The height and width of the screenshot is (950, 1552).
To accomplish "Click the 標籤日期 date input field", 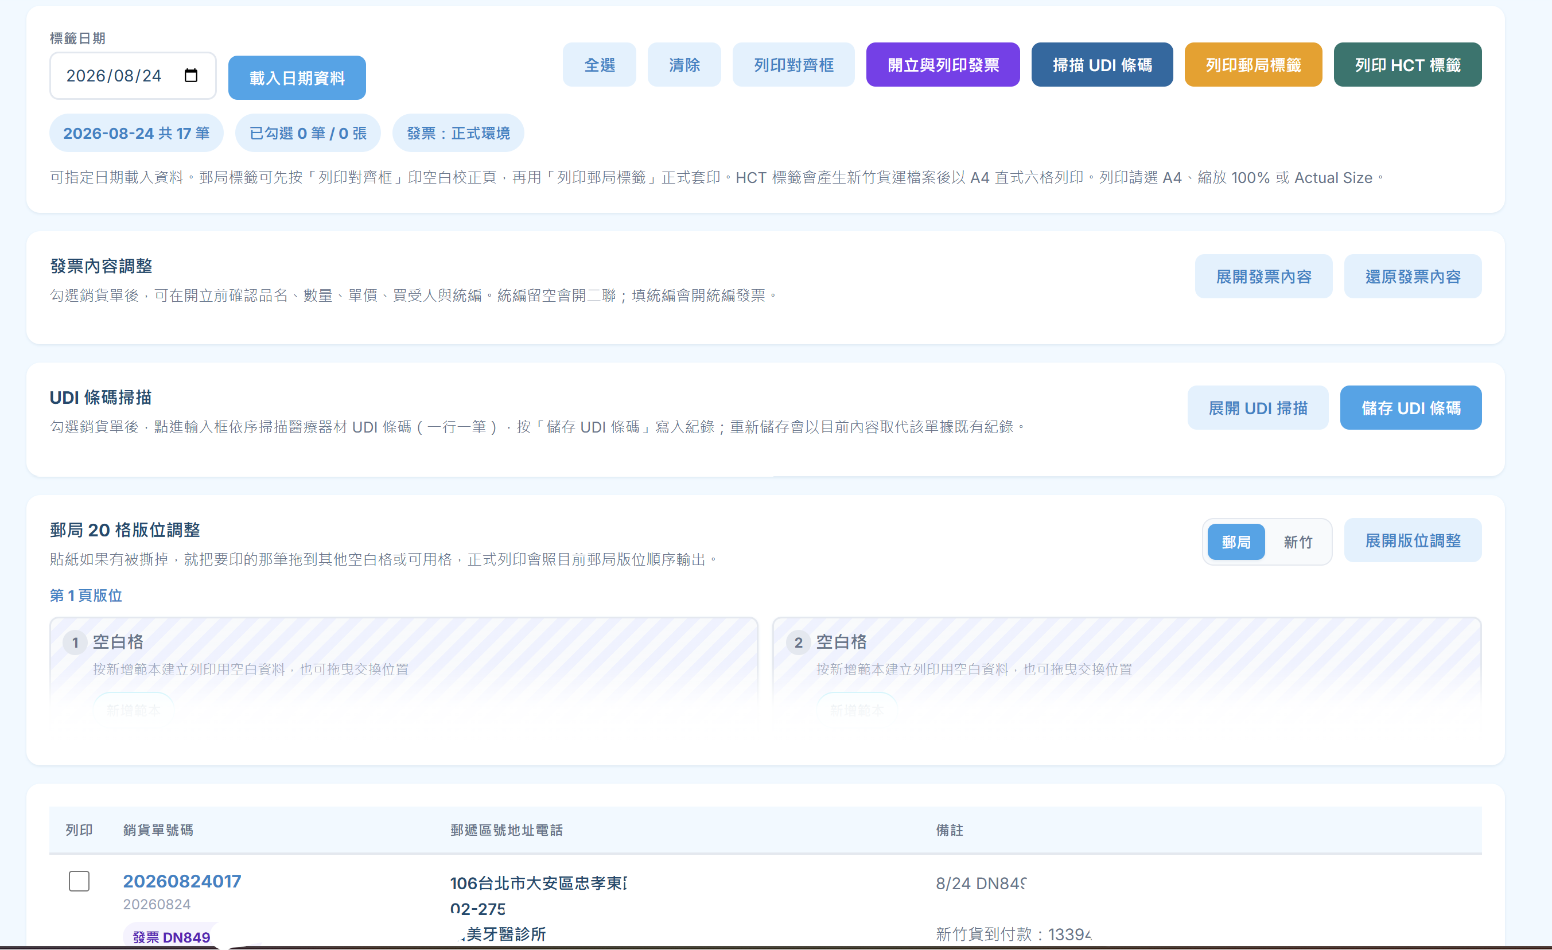I will [x=133, y=76].
